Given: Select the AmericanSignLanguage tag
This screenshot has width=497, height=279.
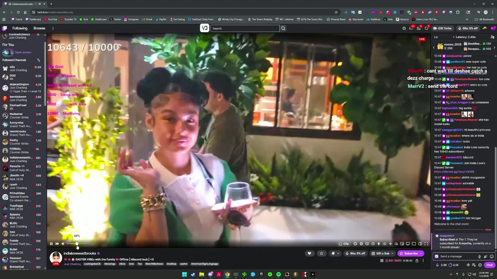Looking at the screenshot, I should click(205, 264).
